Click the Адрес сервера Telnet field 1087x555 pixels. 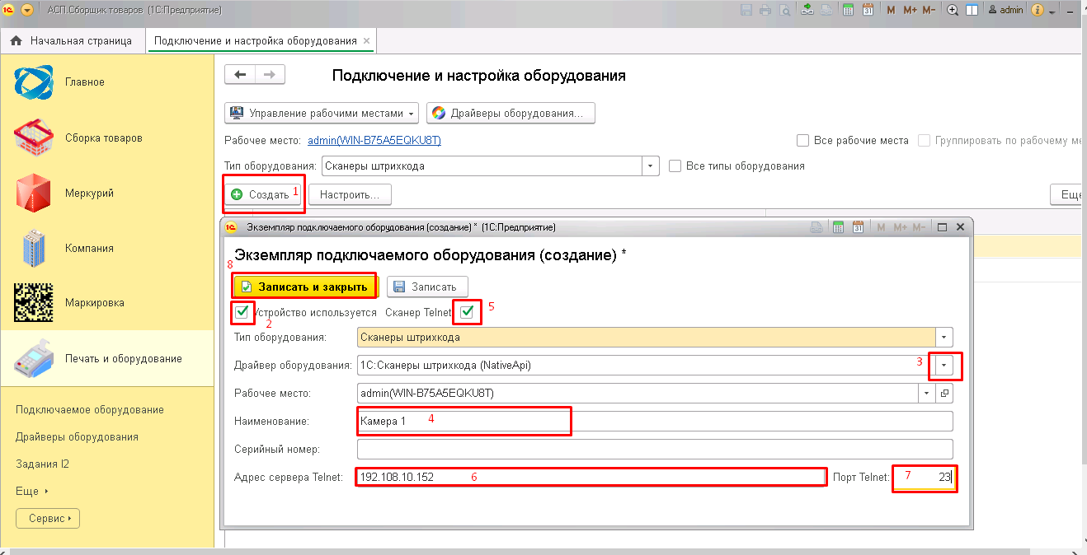[x=591, y=477]
